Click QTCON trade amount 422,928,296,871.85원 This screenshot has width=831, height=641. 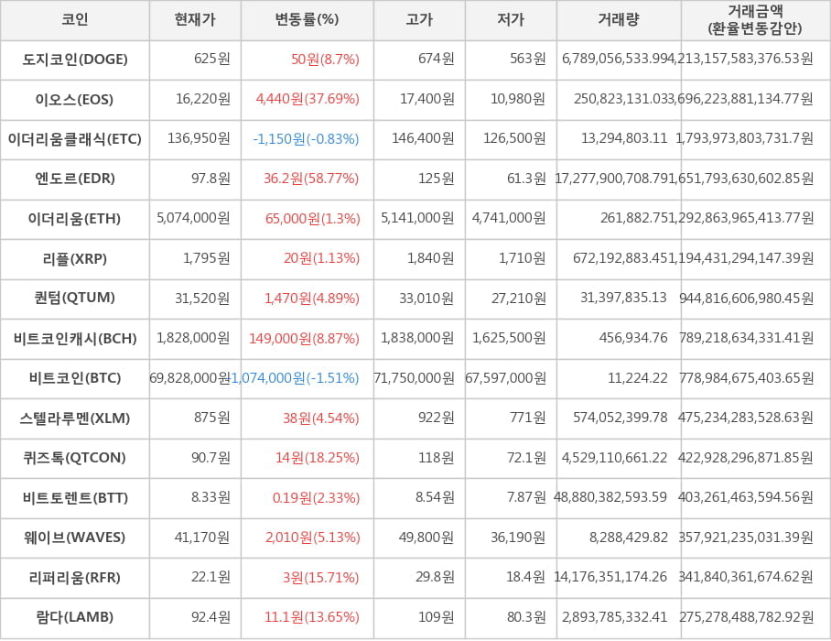(746, 458)
